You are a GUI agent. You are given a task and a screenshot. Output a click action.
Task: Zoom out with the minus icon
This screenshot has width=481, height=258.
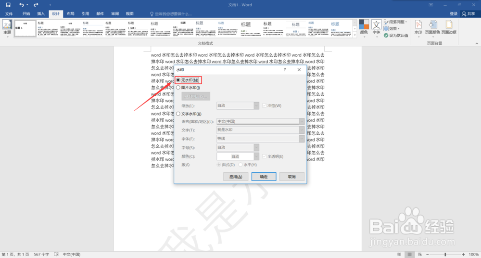pyautogui.click(x=427, y=255)
